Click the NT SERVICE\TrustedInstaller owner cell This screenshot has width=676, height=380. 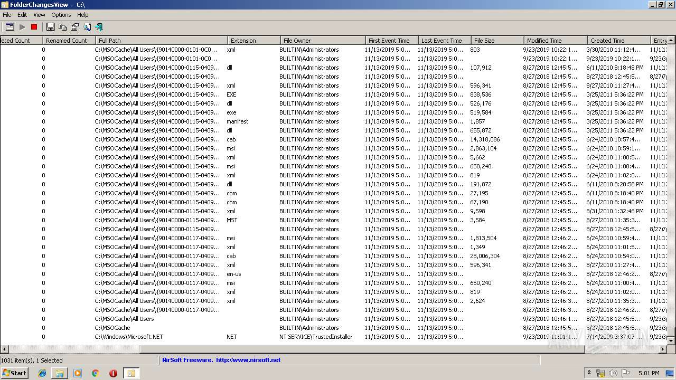(316, 337)
